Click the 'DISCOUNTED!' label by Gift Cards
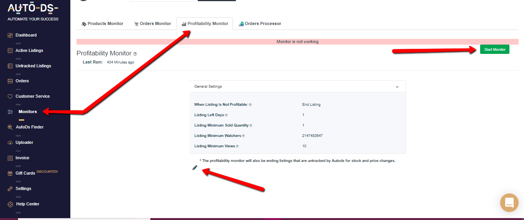The height and width of the screenshot is (220, 524). (x=47, y=172)
